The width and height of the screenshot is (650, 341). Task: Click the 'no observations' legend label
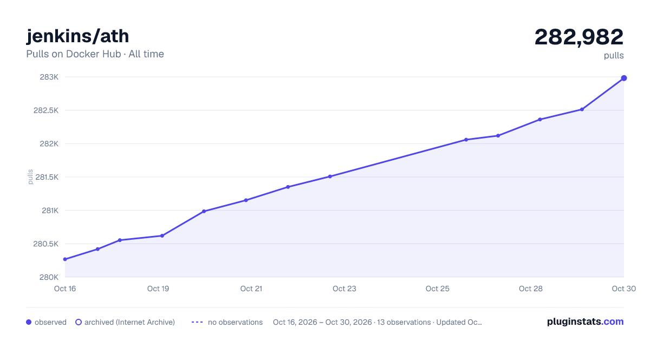[x=235, y=322]
